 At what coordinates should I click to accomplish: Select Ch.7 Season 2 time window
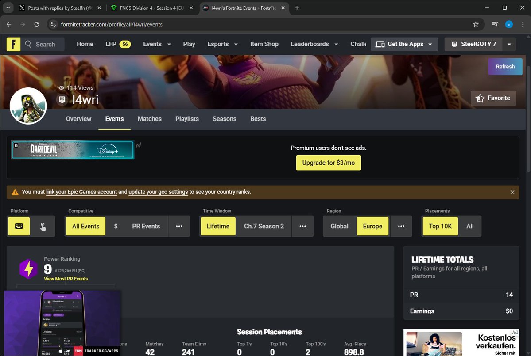point(264,226)
